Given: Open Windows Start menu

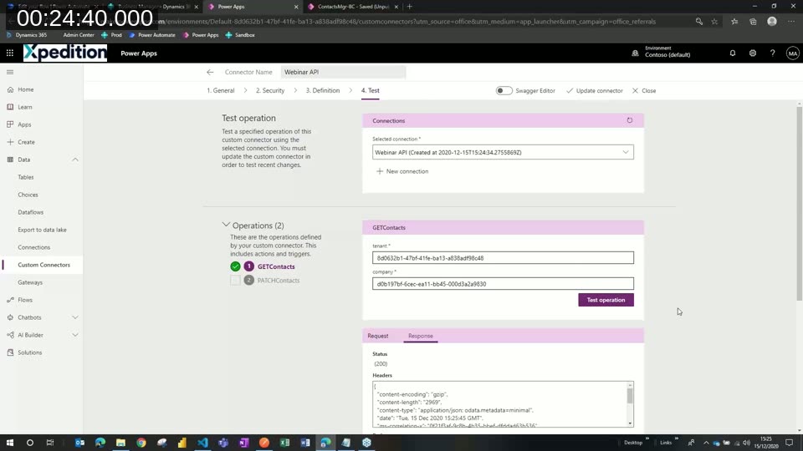Looking at the screenshot, I should click(x=10, y=443).
